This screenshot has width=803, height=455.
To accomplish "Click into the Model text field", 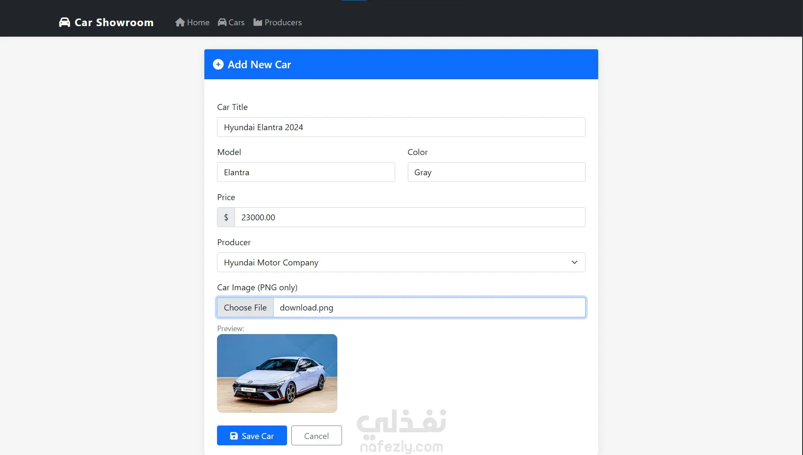I will click(x=306, y=172).
